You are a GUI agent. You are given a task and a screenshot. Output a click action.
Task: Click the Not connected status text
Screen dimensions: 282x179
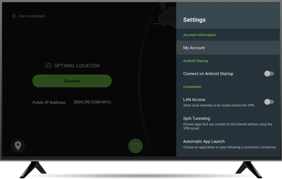32,16
